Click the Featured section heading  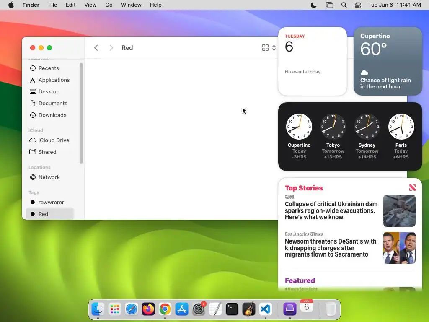click(x=300, y=280)
